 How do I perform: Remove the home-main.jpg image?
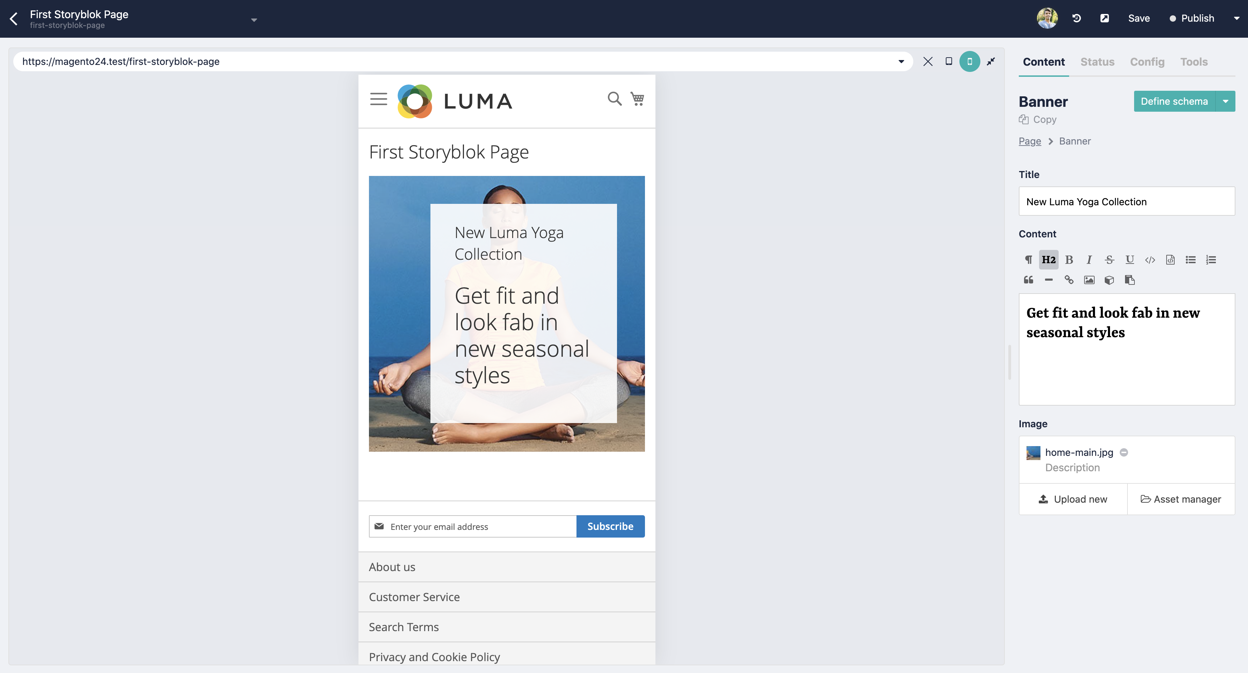click(x=1124, y=452)
